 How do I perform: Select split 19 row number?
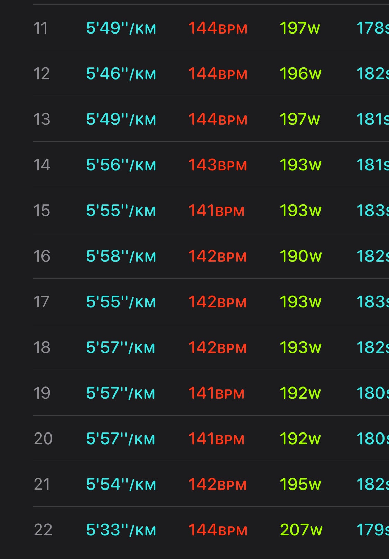coord(42,393)
